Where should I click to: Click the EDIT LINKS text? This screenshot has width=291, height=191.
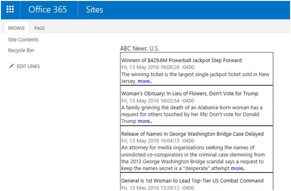[x=28, y=66]
